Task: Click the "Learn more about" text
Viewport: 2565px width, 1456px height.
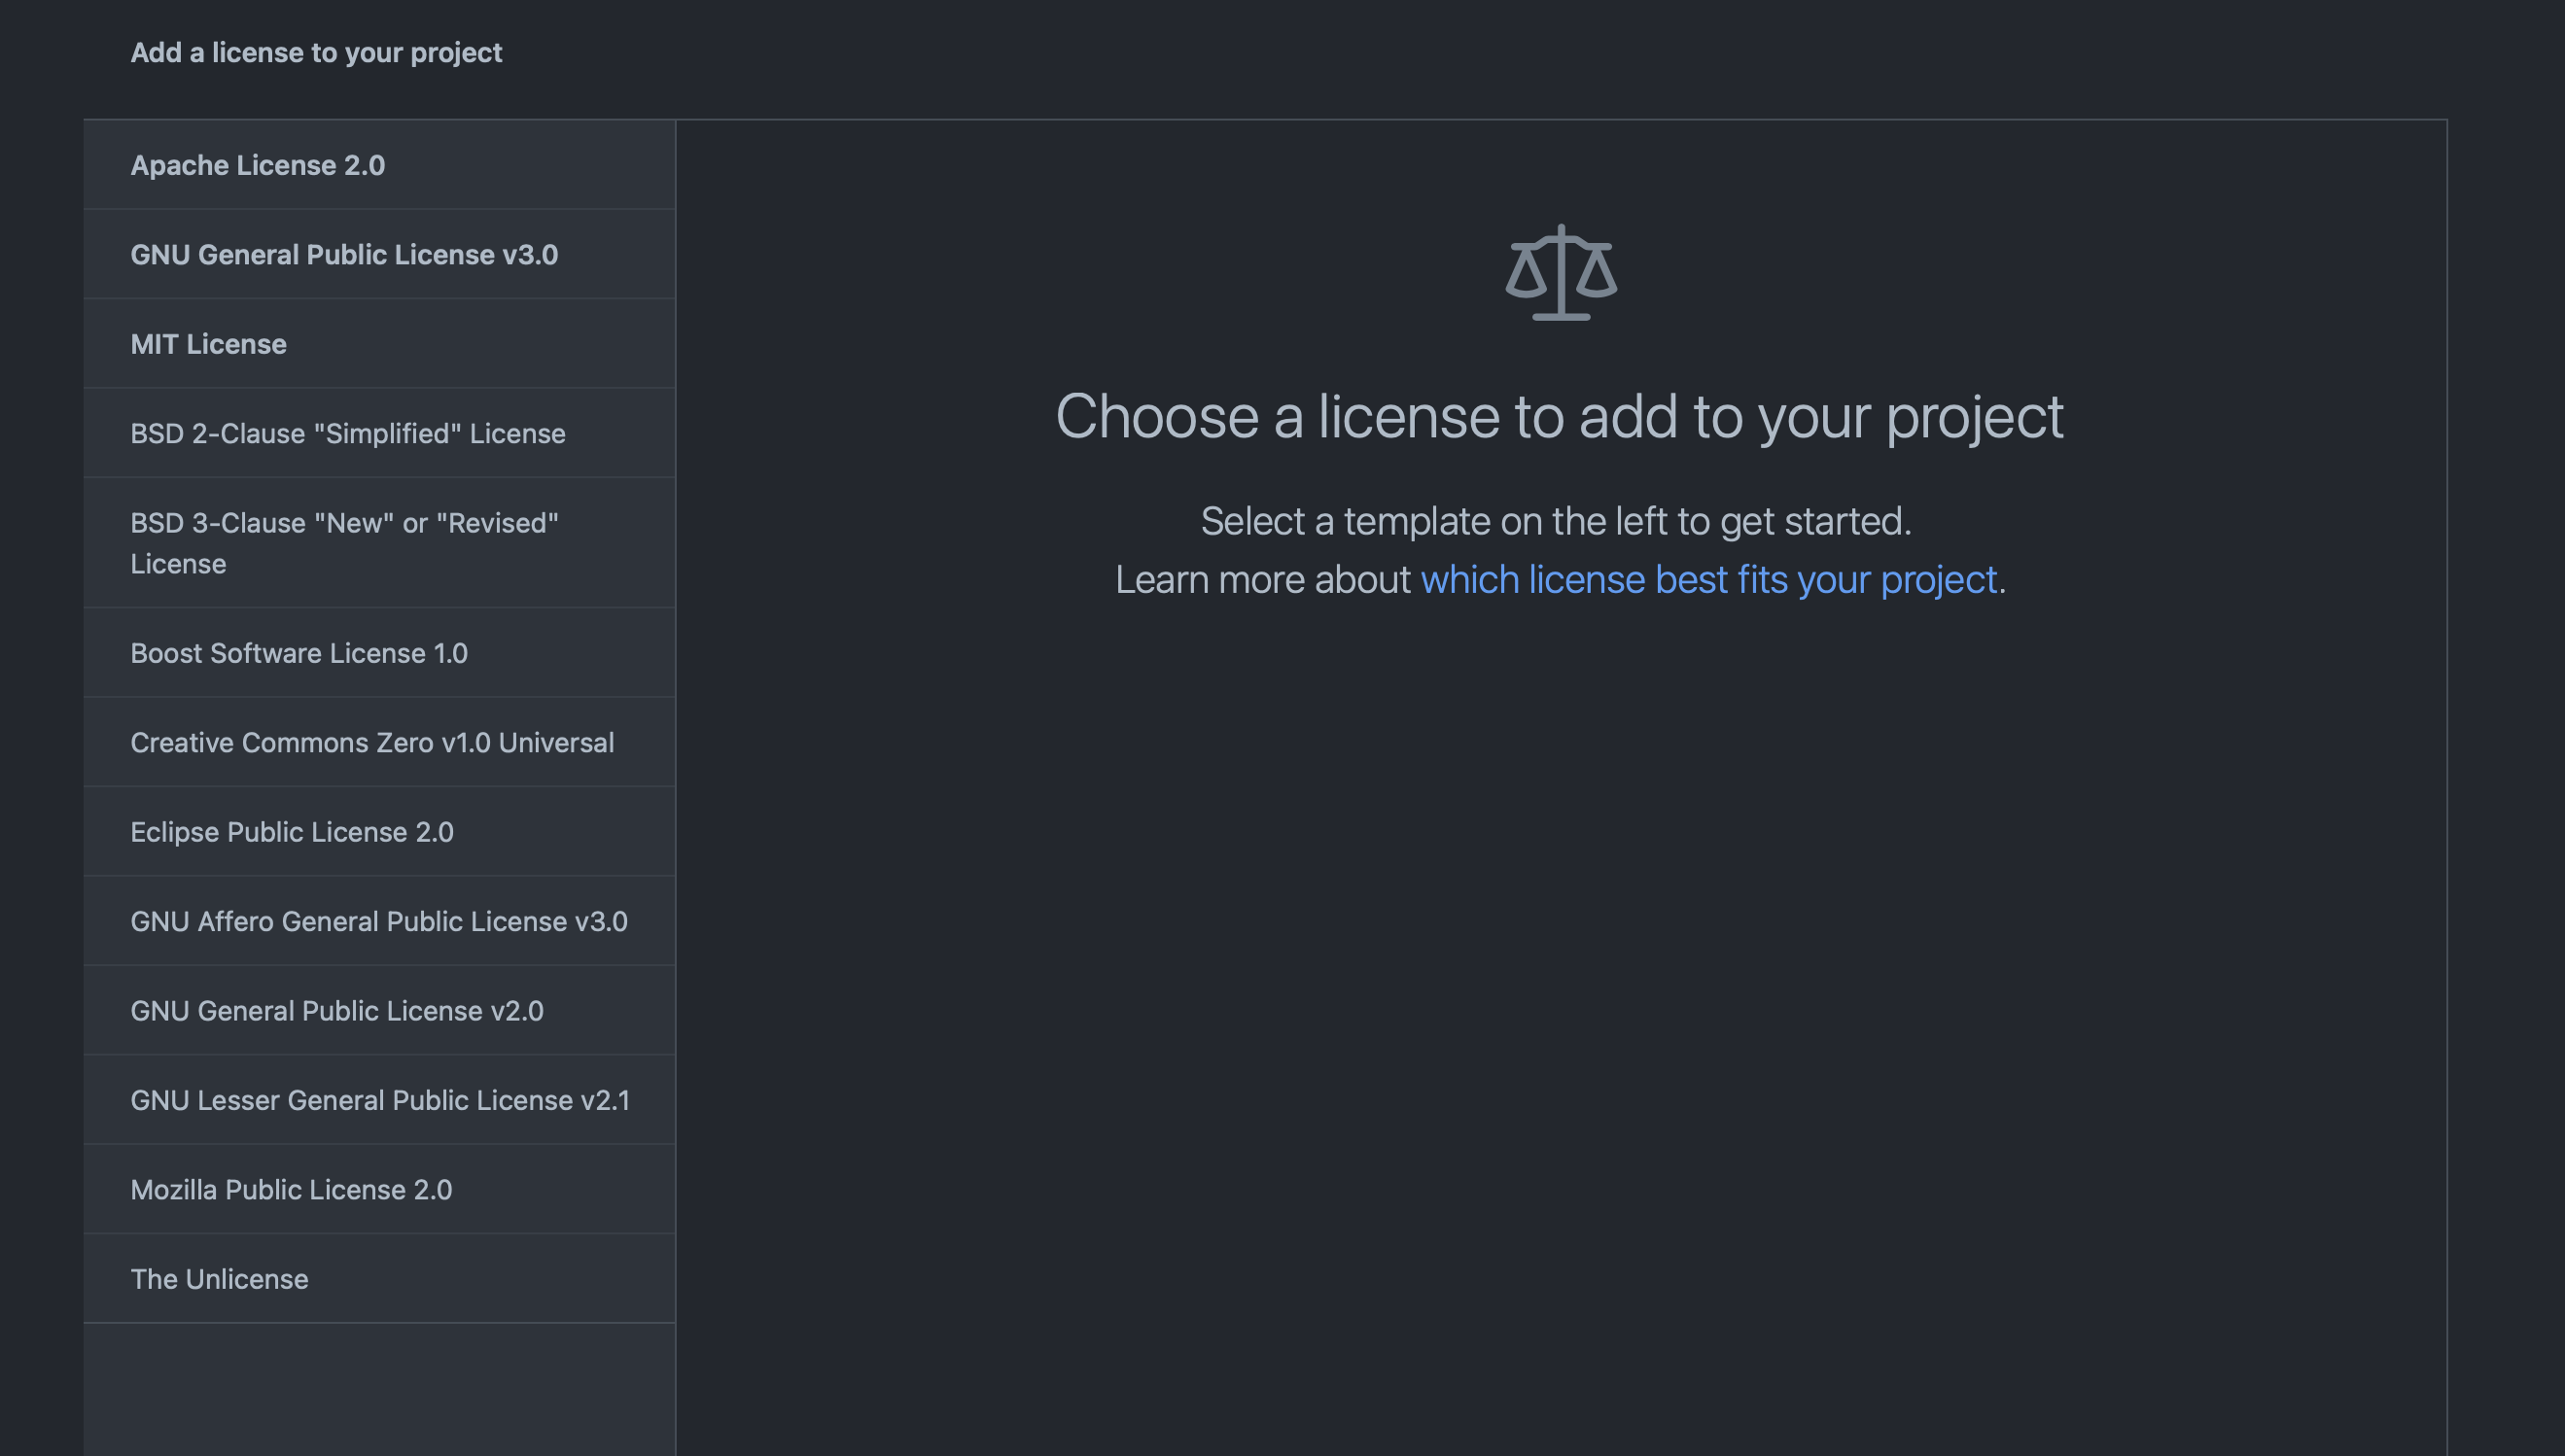Action: click(x=1262, y=579)
